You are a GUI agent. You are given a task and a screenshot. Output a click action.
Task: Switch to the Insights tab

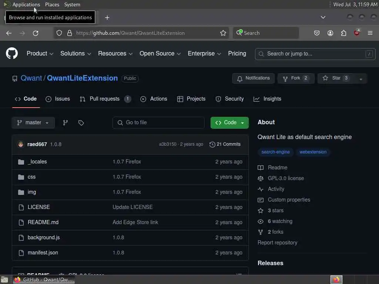pyautogui.click(x=267, y=99)
